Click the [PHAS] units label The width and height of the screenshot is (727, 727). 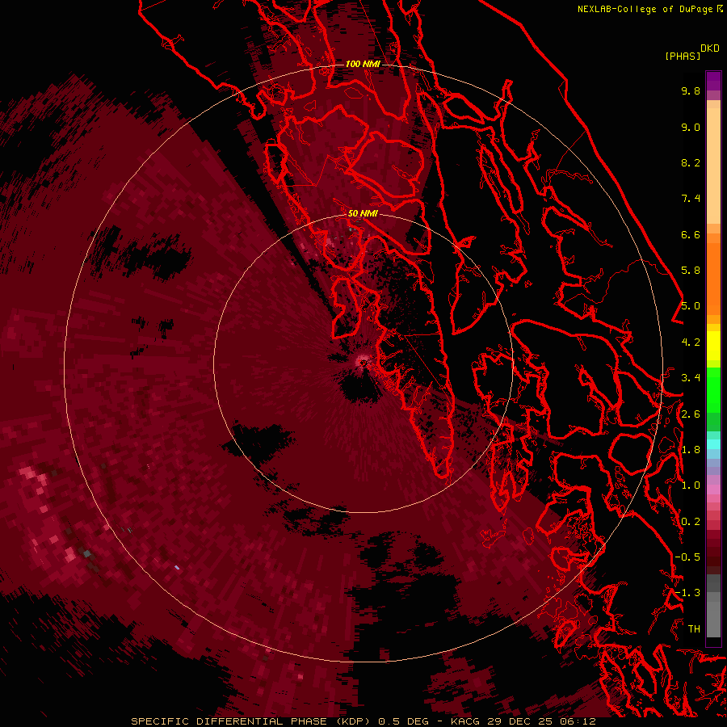pyautogui.click(x=683, y=56)
